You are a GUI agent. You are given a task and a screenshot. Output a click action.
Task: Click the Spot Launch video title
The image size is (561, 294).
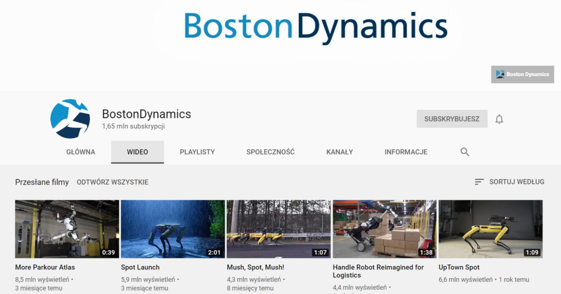click(140, 267)
